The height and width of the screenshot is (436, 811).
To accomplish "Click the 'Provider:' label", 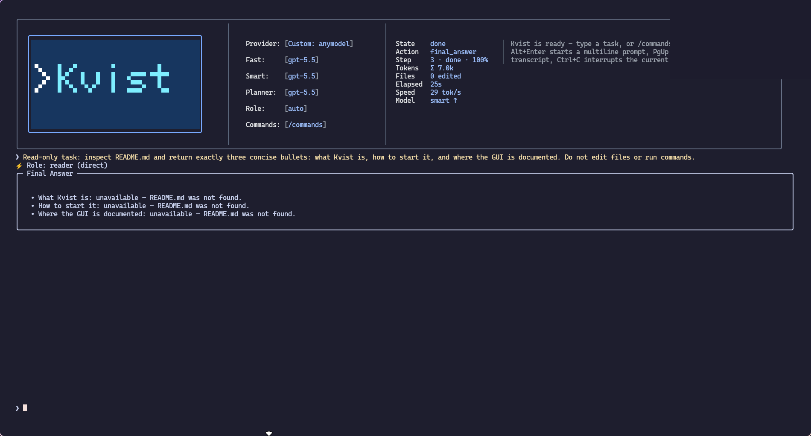I will coord(263,44).
